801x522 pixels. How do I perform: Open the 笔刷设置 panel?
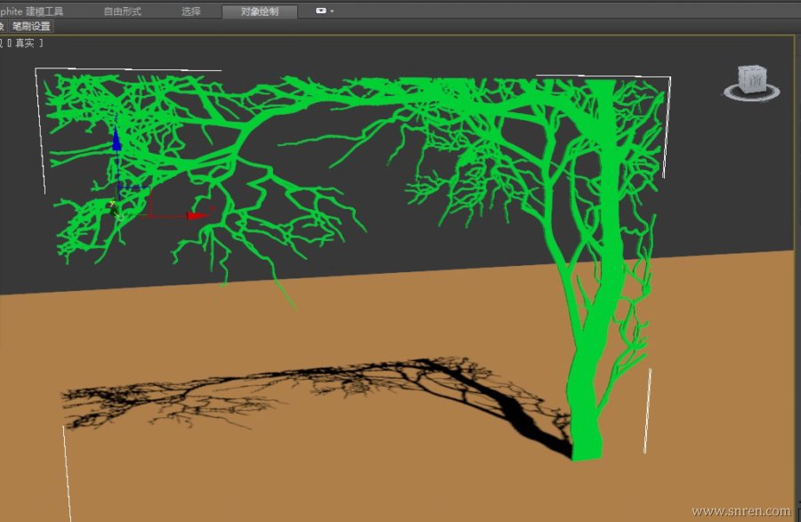(x=31, y=27)
